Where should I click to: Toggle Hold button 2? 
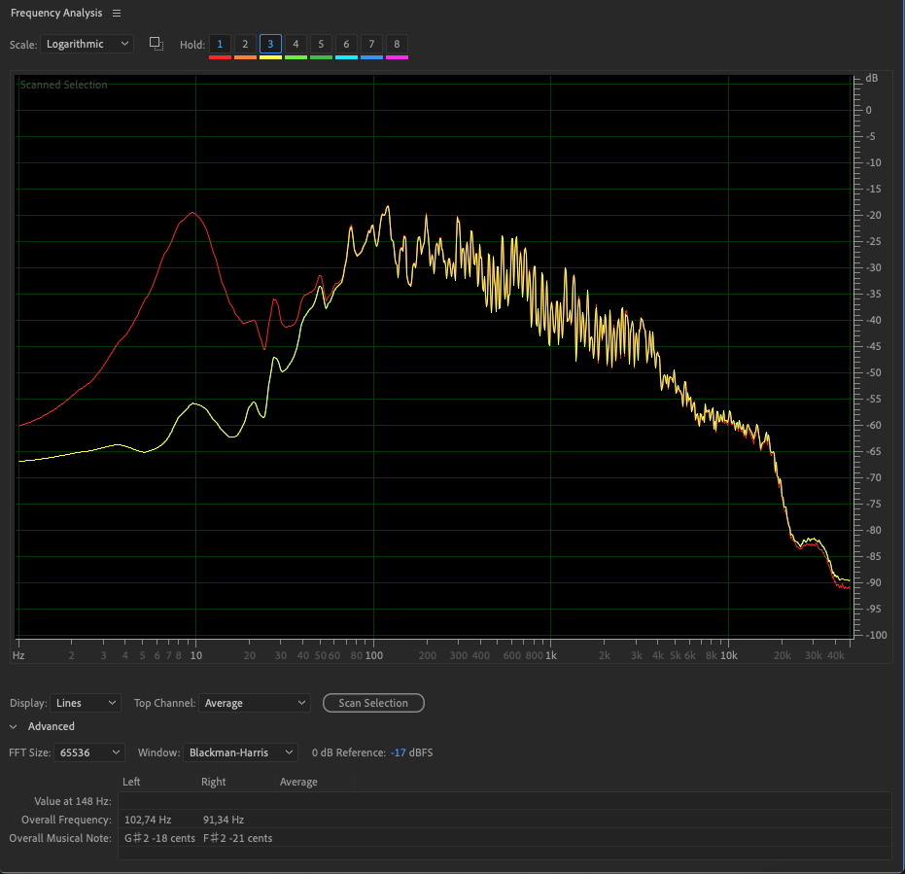click(x=245, y=44)
